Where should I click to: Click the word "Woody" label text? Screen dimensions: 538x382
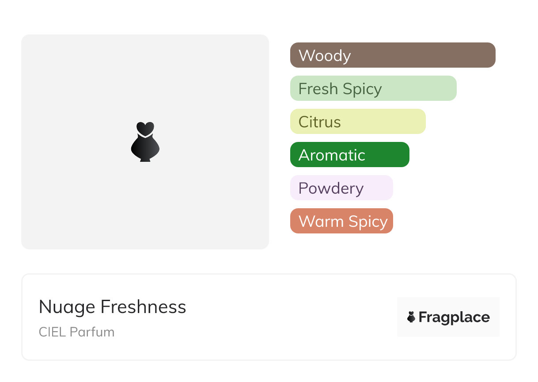click(x=325, y=56)
